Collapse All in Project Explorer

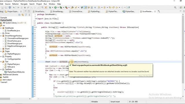click(x=19, y=15)
